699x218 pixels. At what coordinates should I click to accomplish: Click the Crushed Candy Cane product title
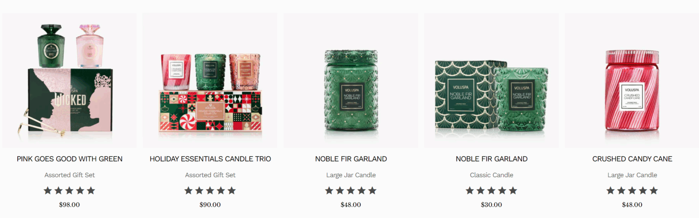coord(632,159)
